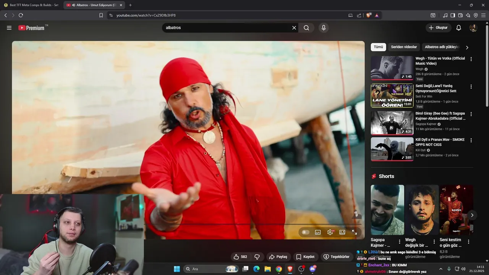The width and height of the screenshot is (489, 275).
Task: Open Kill Dyll SMOKE OPPS NOT CIGS title
Action: pyautogui.click(x=440, y=142)
